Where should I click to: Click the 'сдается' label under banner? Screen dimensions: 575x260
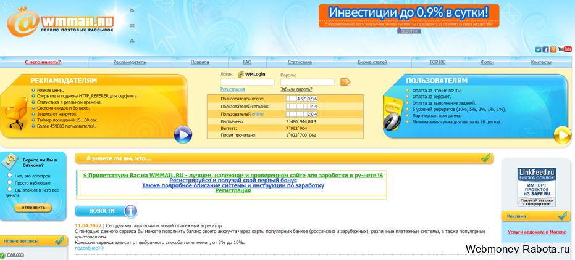409,31
